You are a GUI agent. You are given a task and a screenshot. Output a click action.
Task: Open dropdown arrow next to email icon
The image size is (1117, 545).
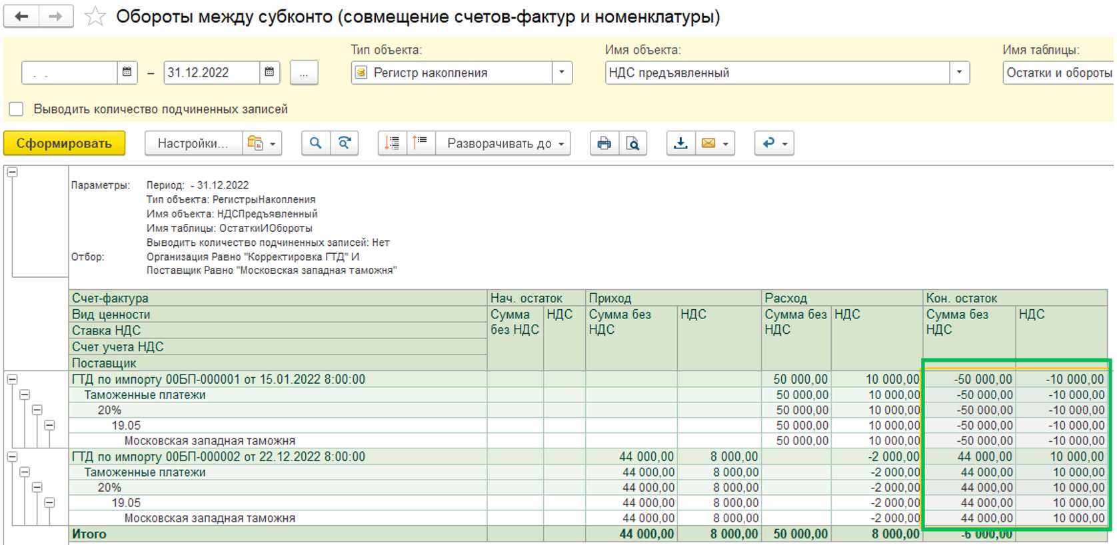(x=726, y=144)
